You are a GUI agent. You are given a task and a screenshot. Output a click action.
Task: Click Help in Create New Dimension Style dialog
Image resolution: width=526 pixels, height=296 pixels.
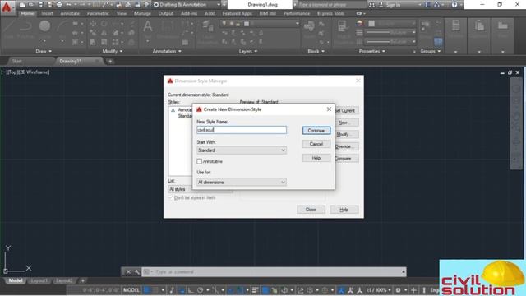point(316,158)
